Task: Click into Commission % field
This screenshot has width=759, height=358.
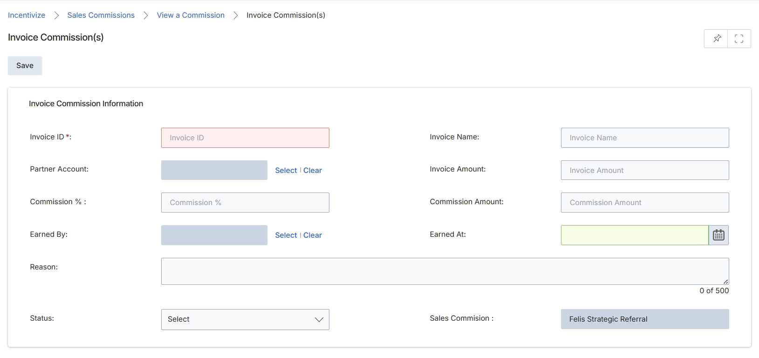Action: coord(245,203)
